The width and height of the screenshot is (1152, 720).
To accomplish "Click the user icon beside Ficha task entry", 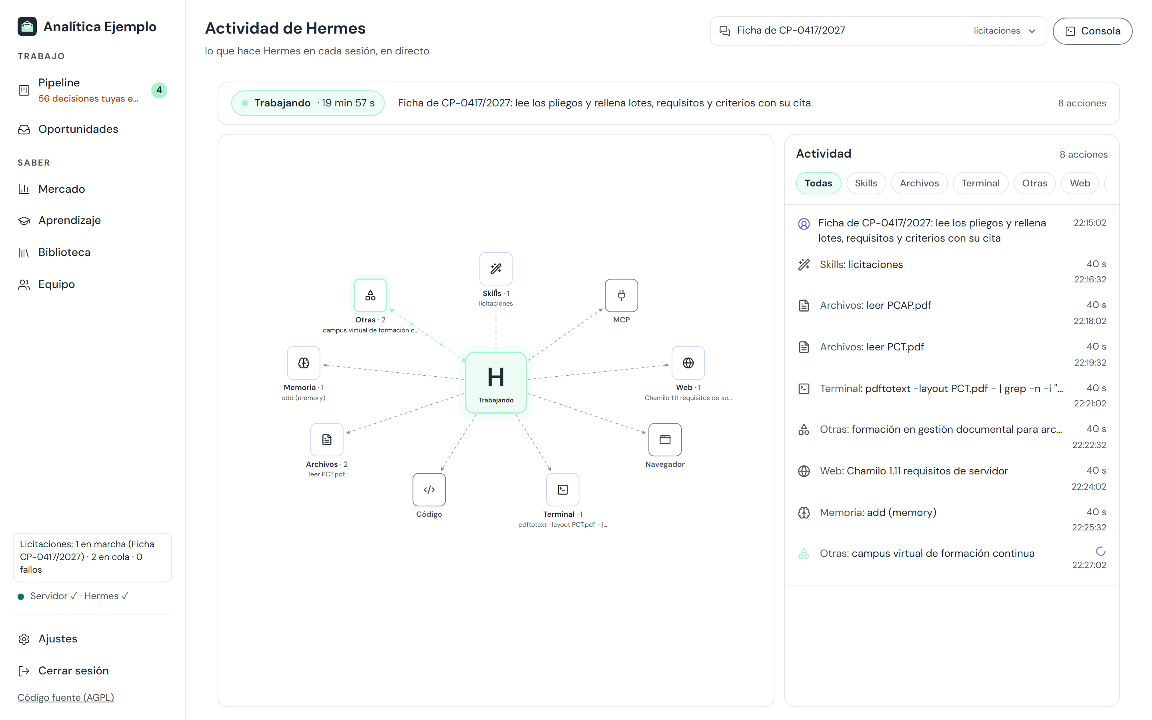I will [x=804, y=224].
